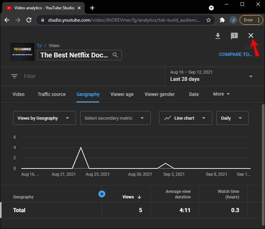Open the Select secondary metric dropdown
This screenshot has width=265, height=229.
pyautogui.click(x=115, y=118)
